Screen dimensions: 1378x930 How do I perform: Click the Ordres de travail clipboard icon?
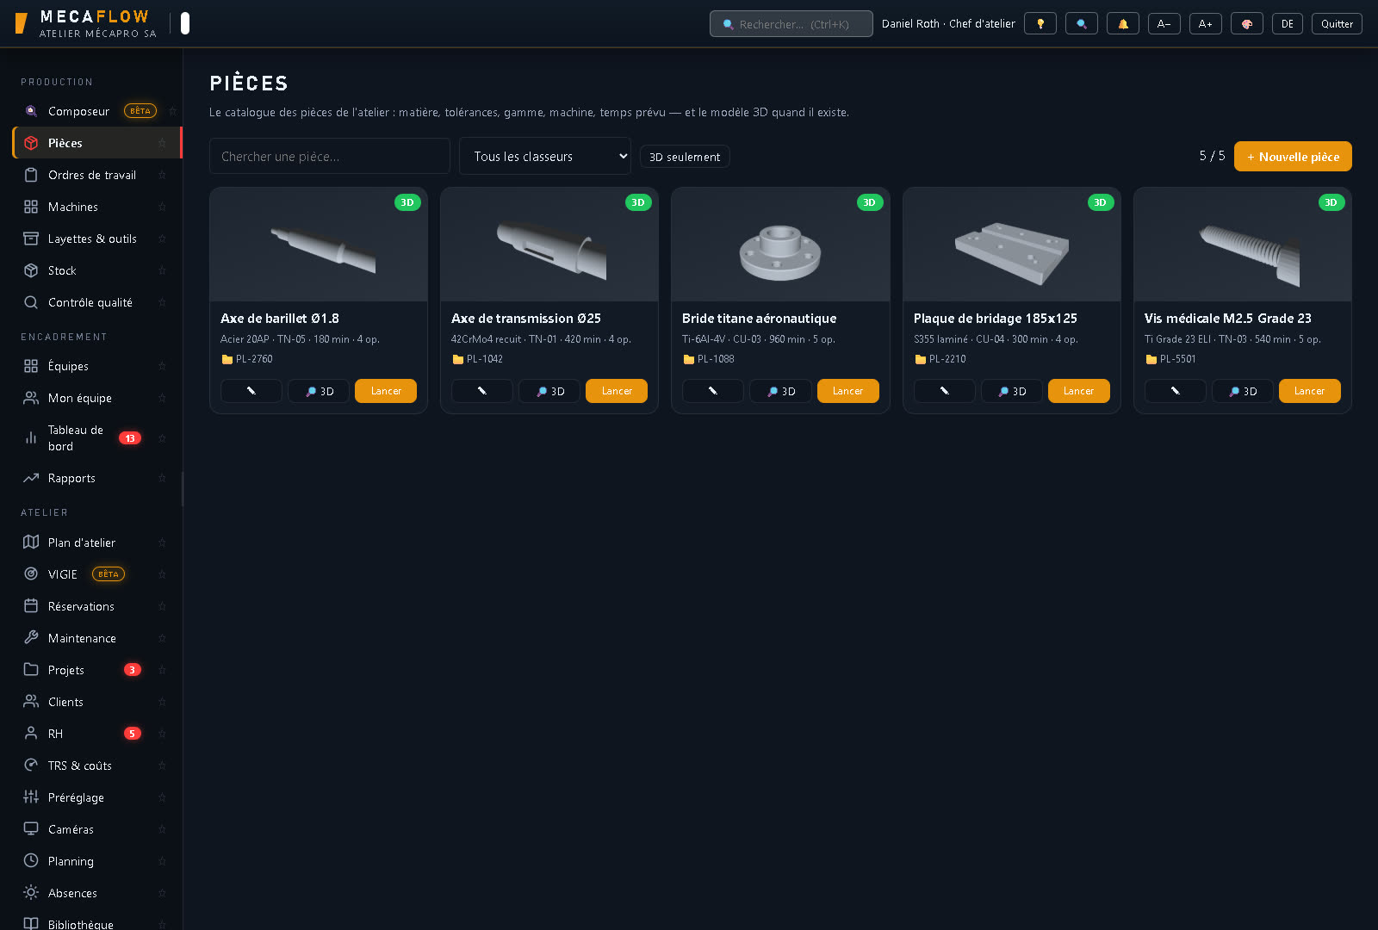pyautogui.click(x=31, y=175)
